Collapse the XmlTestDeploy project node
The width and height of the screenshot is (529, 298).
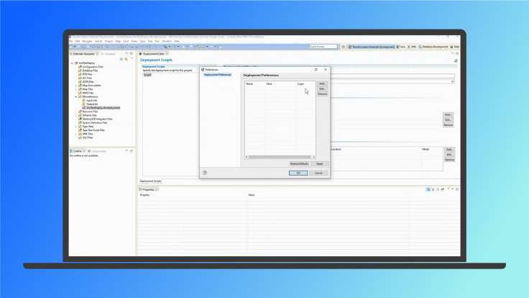72,63
